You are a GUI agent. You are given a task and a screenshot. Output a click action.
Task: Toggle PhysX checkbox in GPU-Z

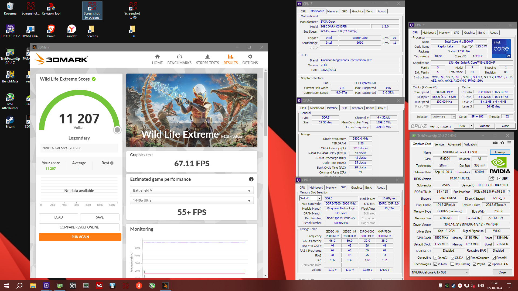(x=474, y=264)
